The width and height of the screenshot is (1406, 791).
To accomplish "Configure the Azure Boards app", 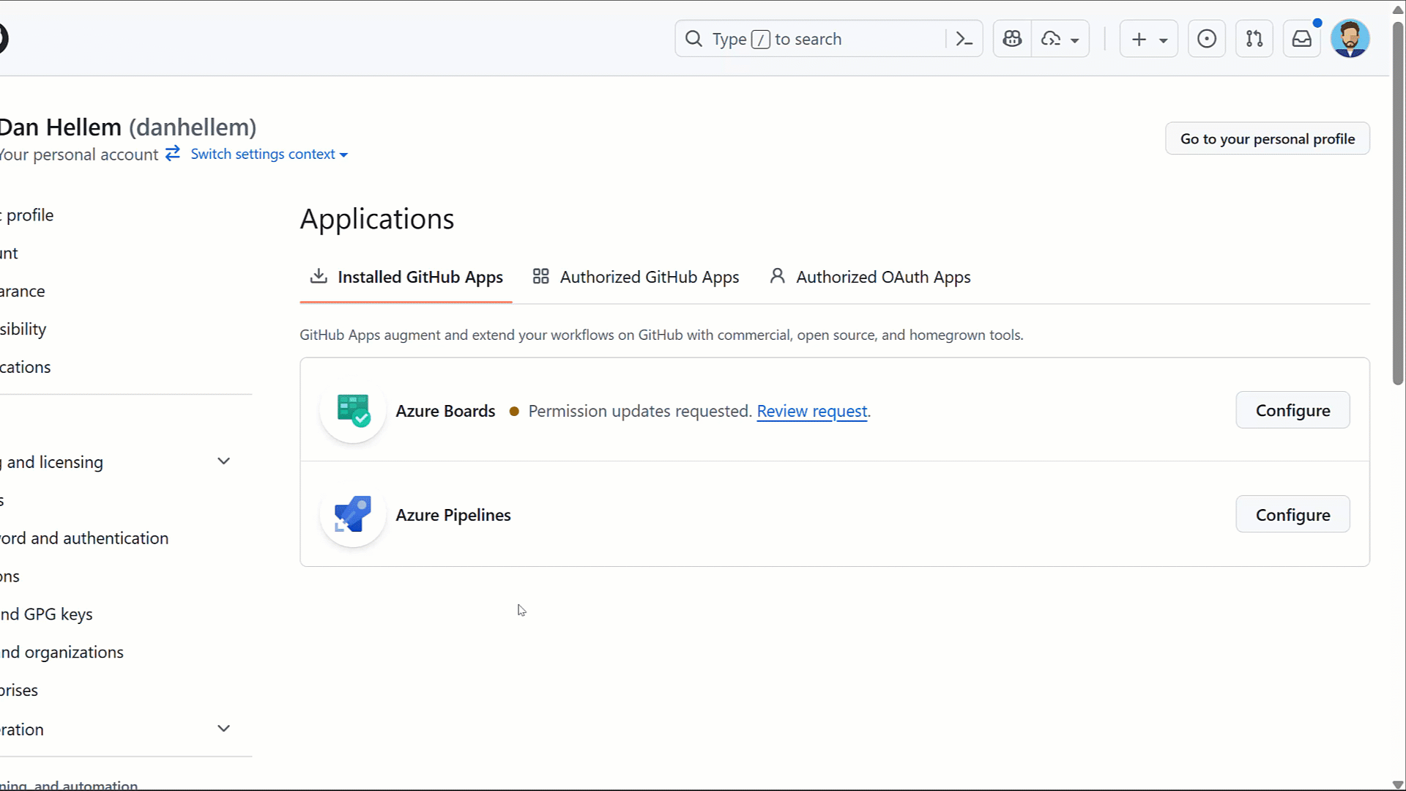I will [x=1292, y=410].
